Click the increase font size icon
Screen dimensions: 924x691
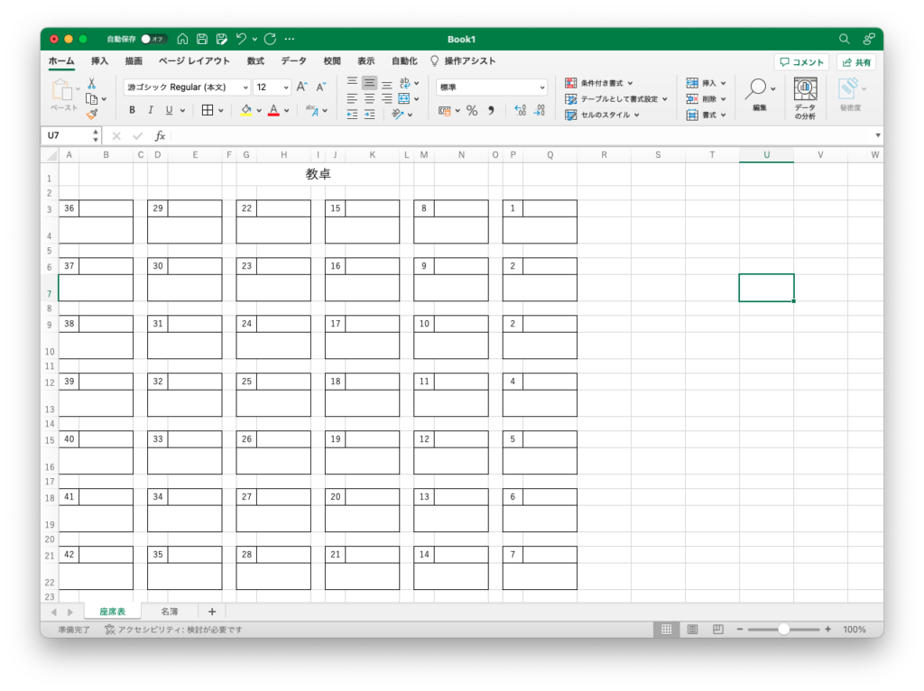click(302, 88)
